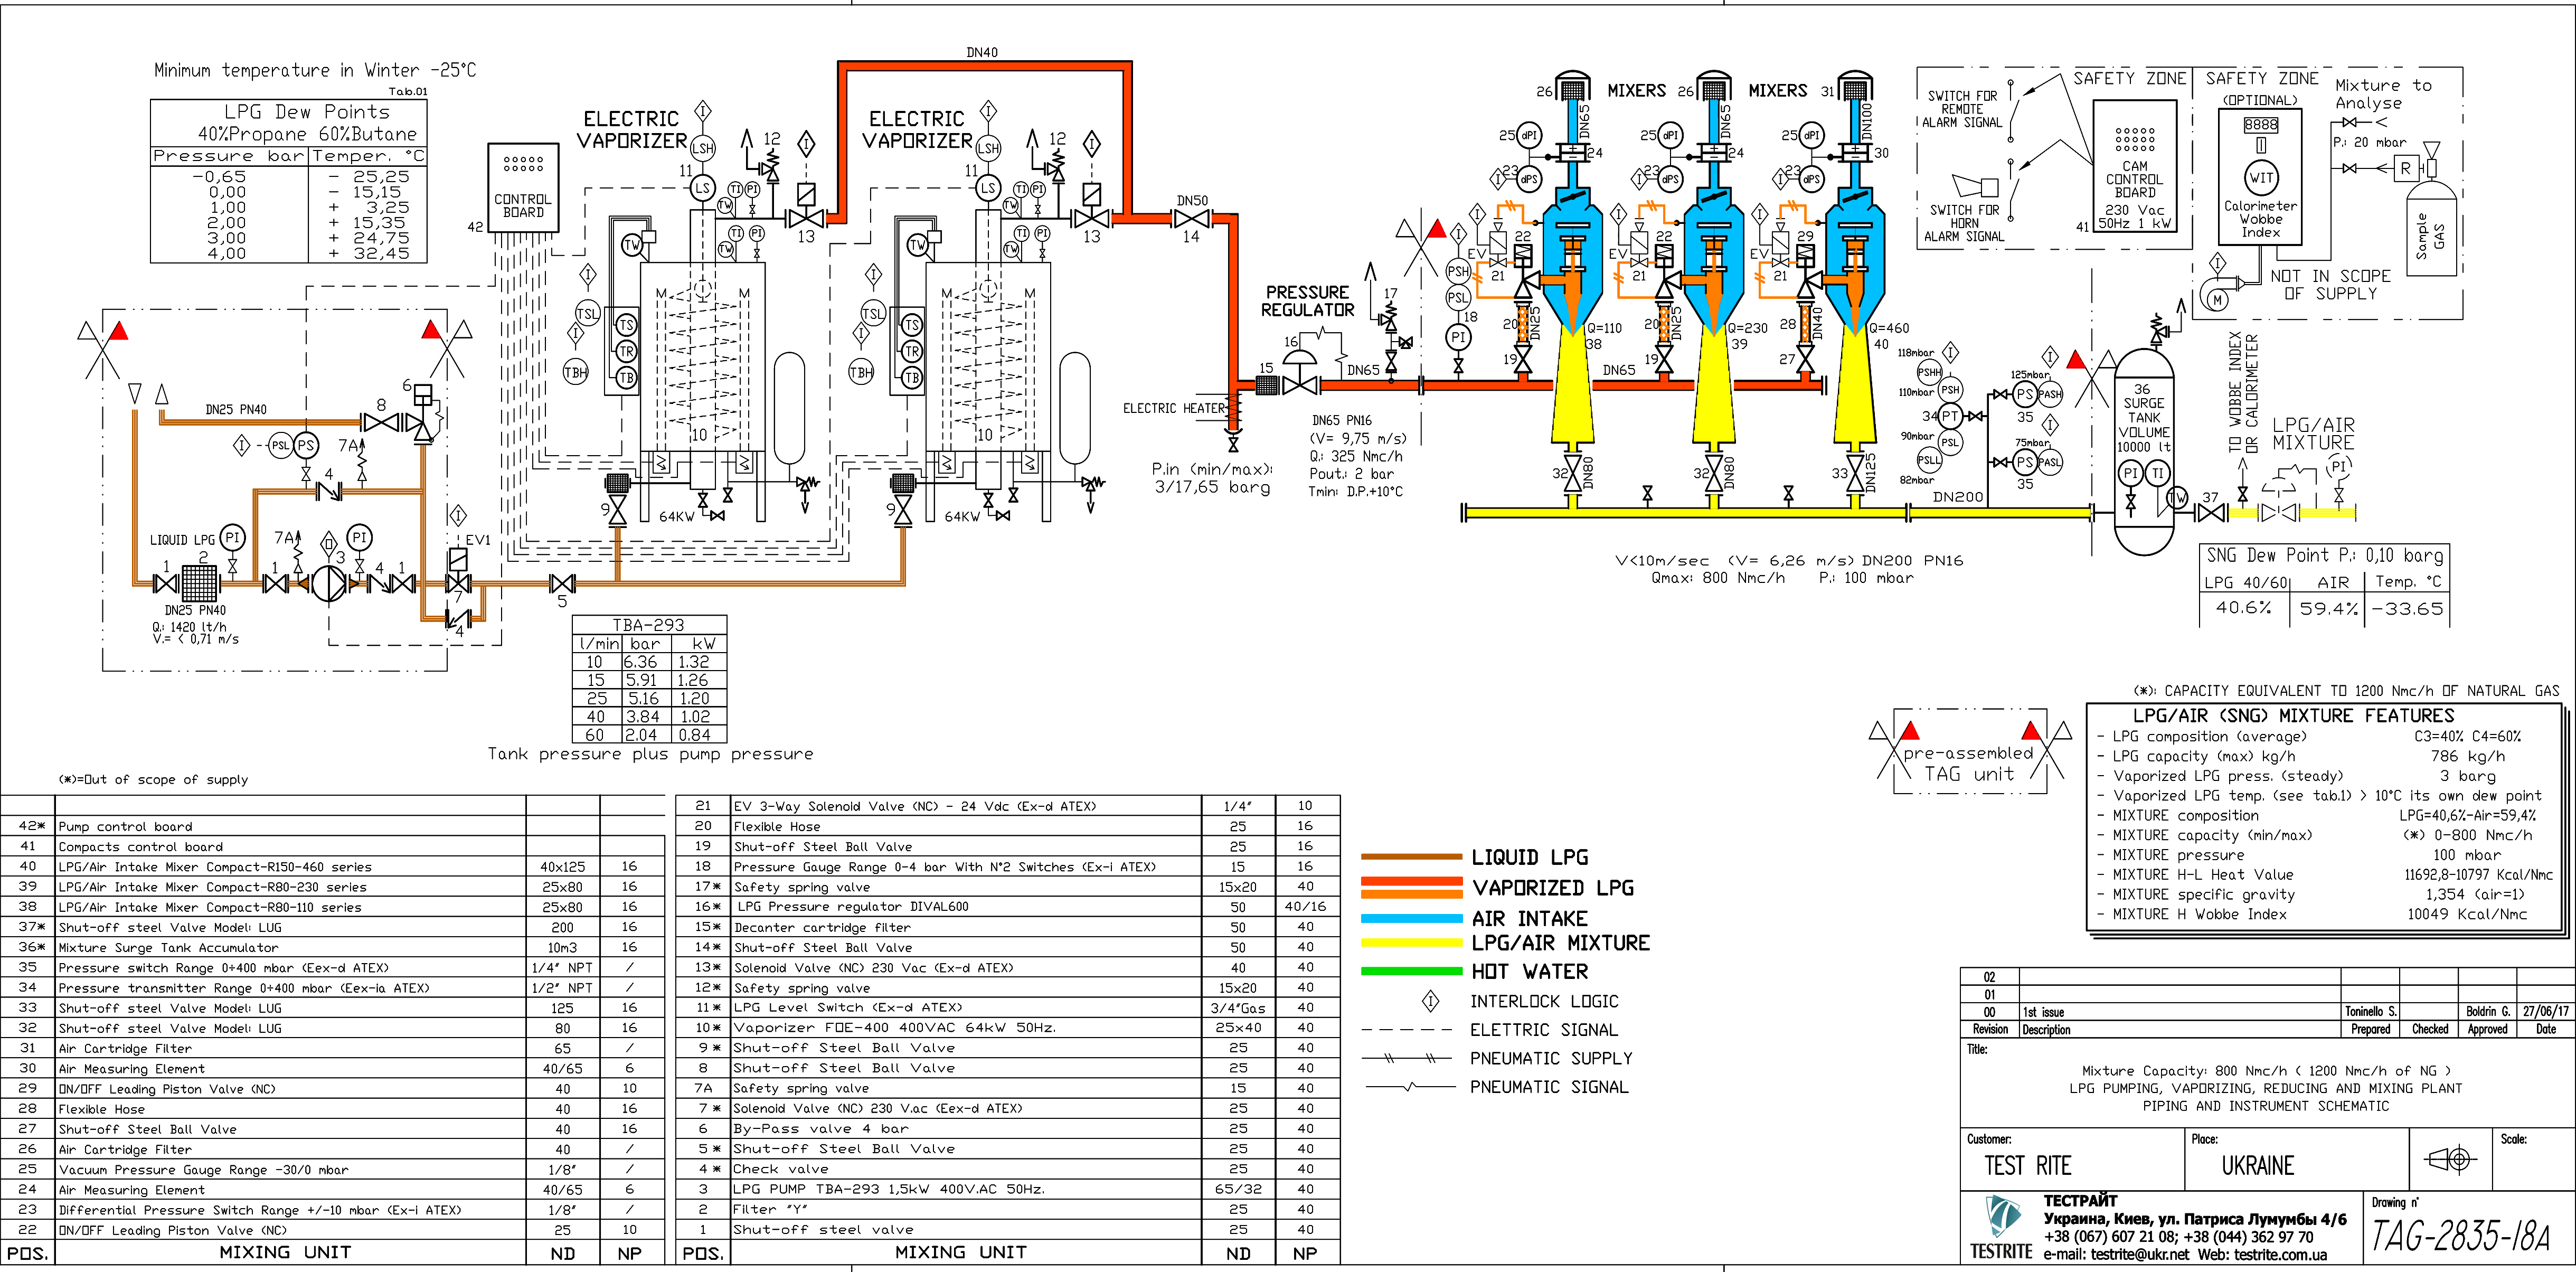Click the LPG pump symbol numbered 3
Viewport: 2576px width, 1272px height.
[327, 583]
